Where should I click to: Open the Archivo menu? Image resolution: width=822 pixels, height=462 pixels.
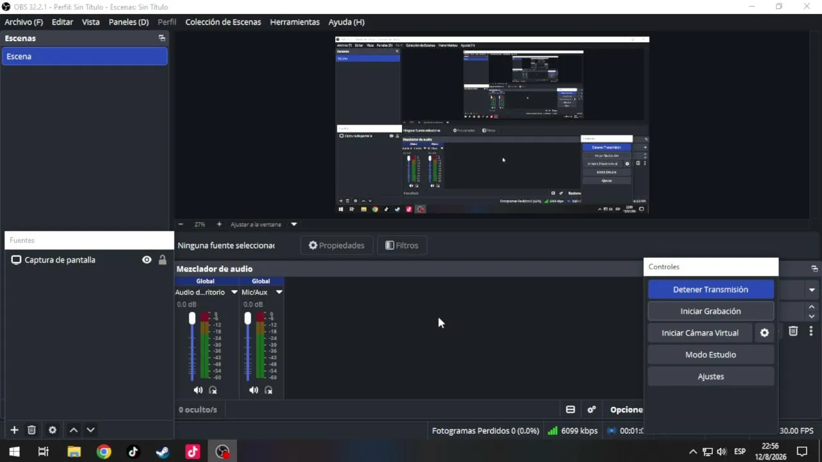pos(24,22)
